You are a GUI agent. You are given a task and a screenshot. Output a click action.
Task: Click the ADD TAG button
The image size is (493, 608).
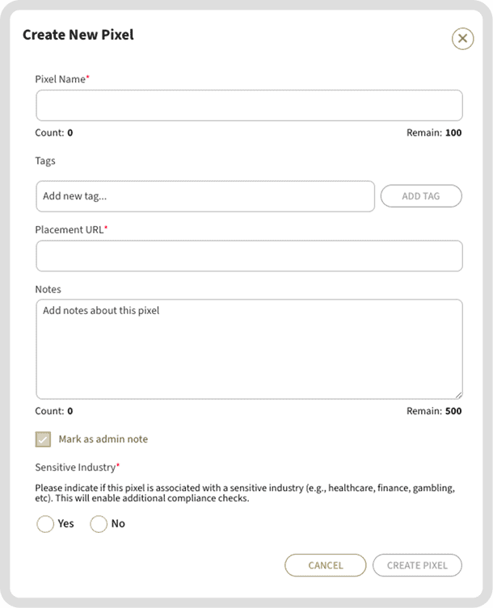(421, 196)
